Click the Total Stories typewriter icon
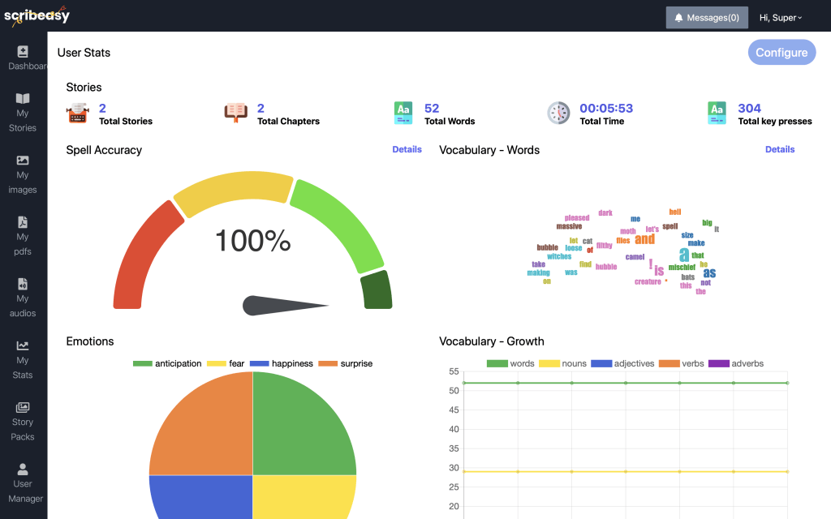Viewport: 831px width, 519px height. tap(77, 114)
